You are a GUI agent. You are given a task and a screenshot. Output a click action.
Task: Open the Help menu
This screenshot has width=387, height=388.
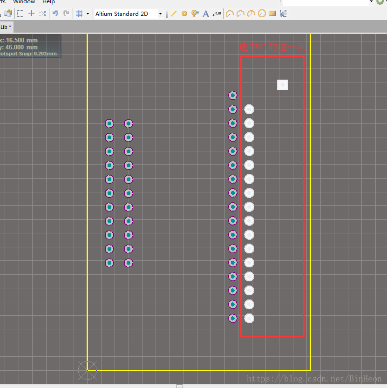(48, 2)
